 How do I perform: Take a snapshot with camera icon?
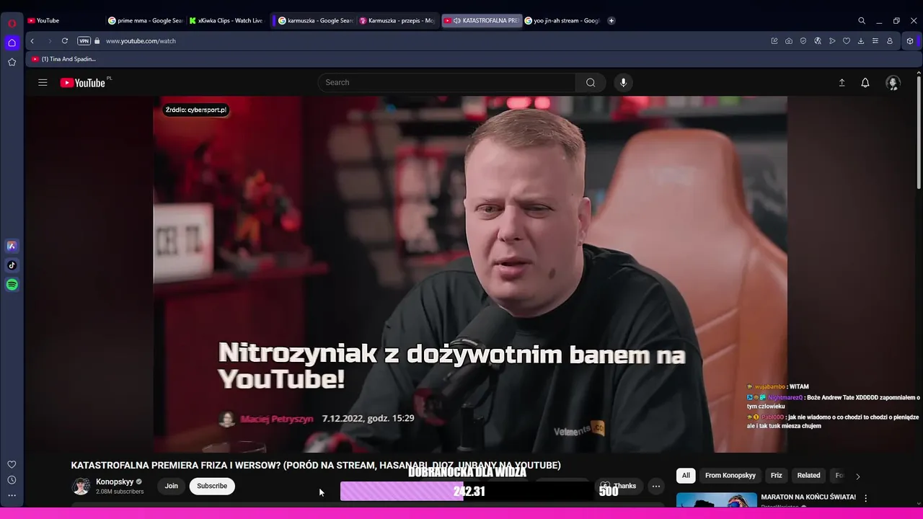coord(789,41)
